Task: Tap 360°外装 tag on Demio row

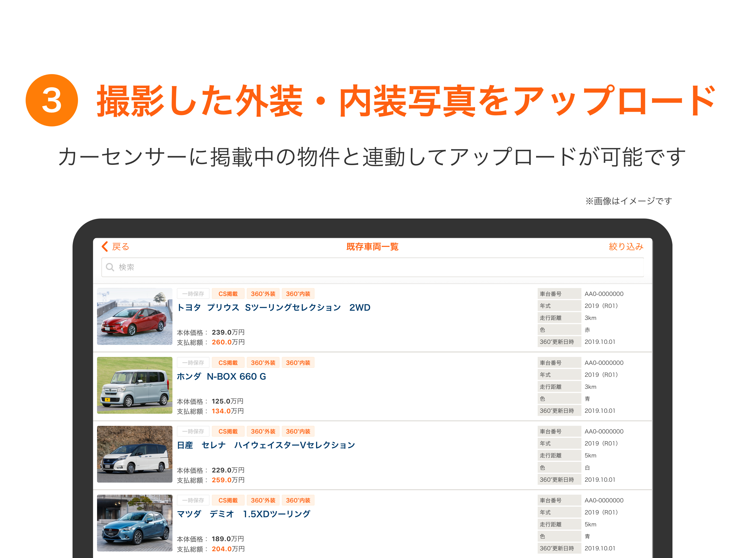Action: click(263, 501)
